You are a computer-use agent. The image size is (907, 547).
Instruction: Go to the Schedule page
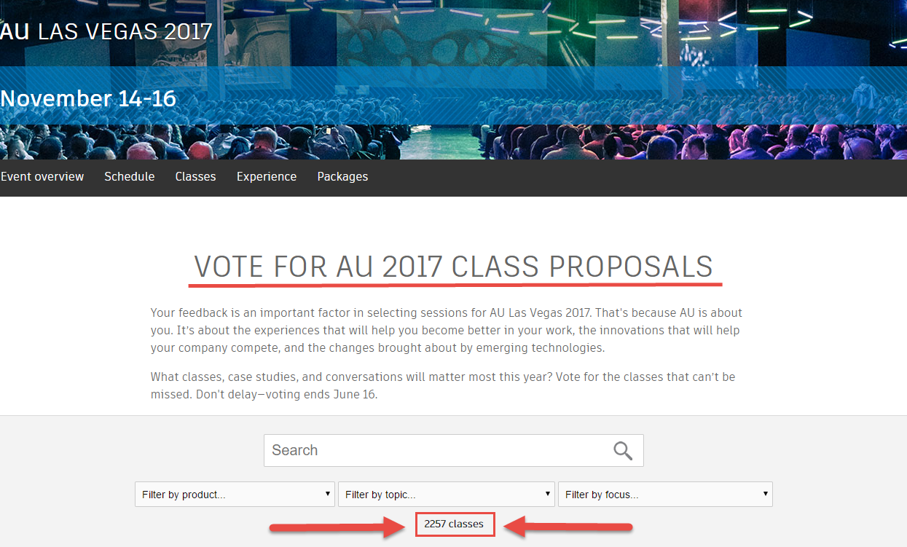pyautogui.click(x=129, y=177)
